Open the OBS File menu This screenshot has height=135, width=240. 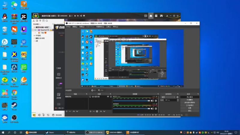coord(68,27)
